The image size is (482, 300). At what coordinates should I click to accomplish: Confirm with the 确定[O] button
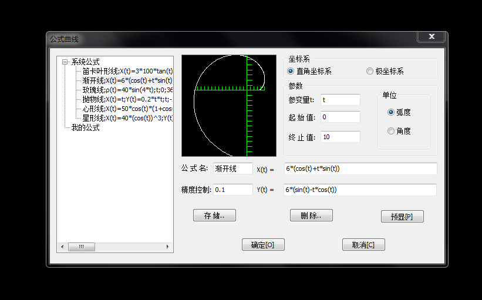[263, 245]
